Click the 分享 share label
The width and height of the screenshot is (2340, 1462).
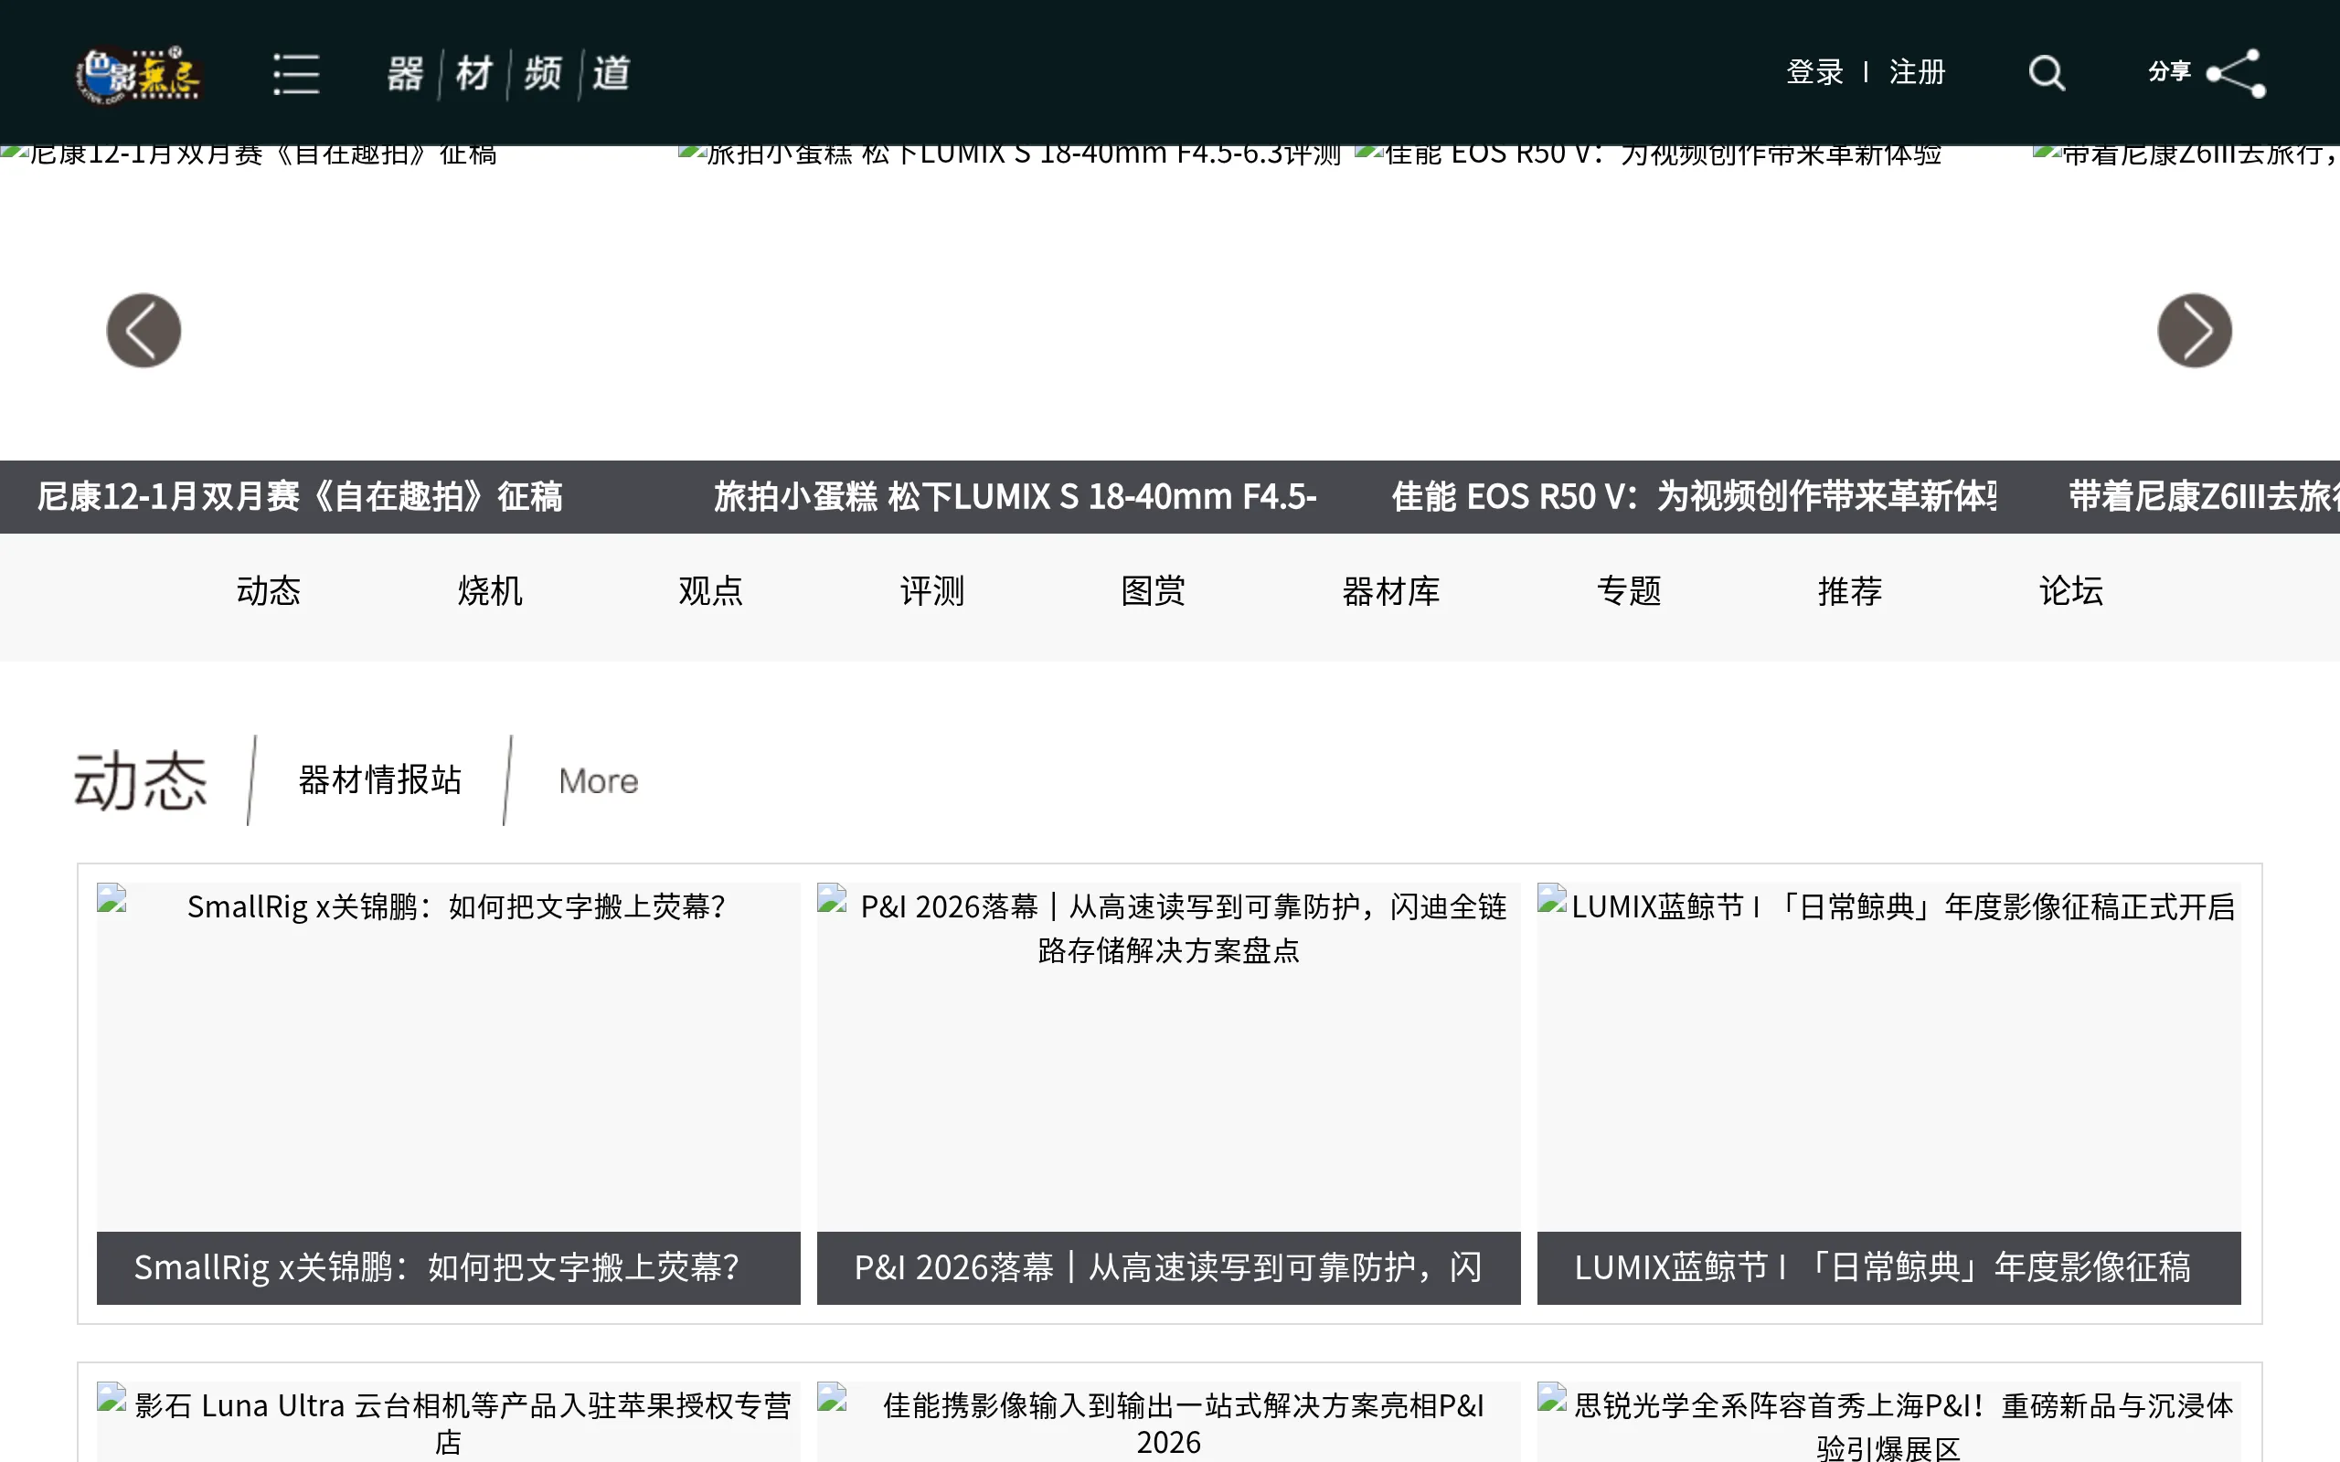pos(2169,71)
